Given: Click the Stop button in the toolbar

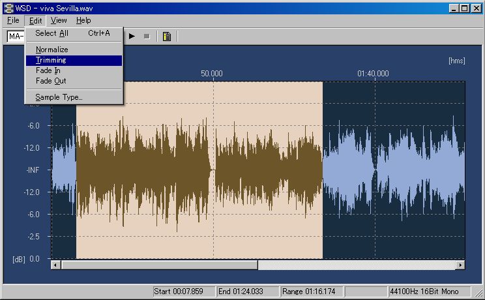Looking at the screenshot, I should (147, 37).
